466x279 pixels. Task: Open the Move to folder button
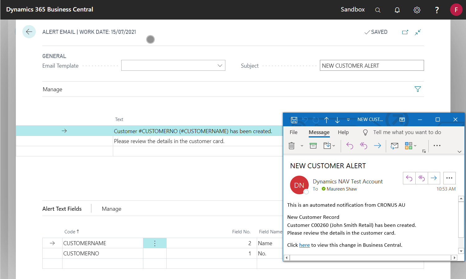click(327, 146)
